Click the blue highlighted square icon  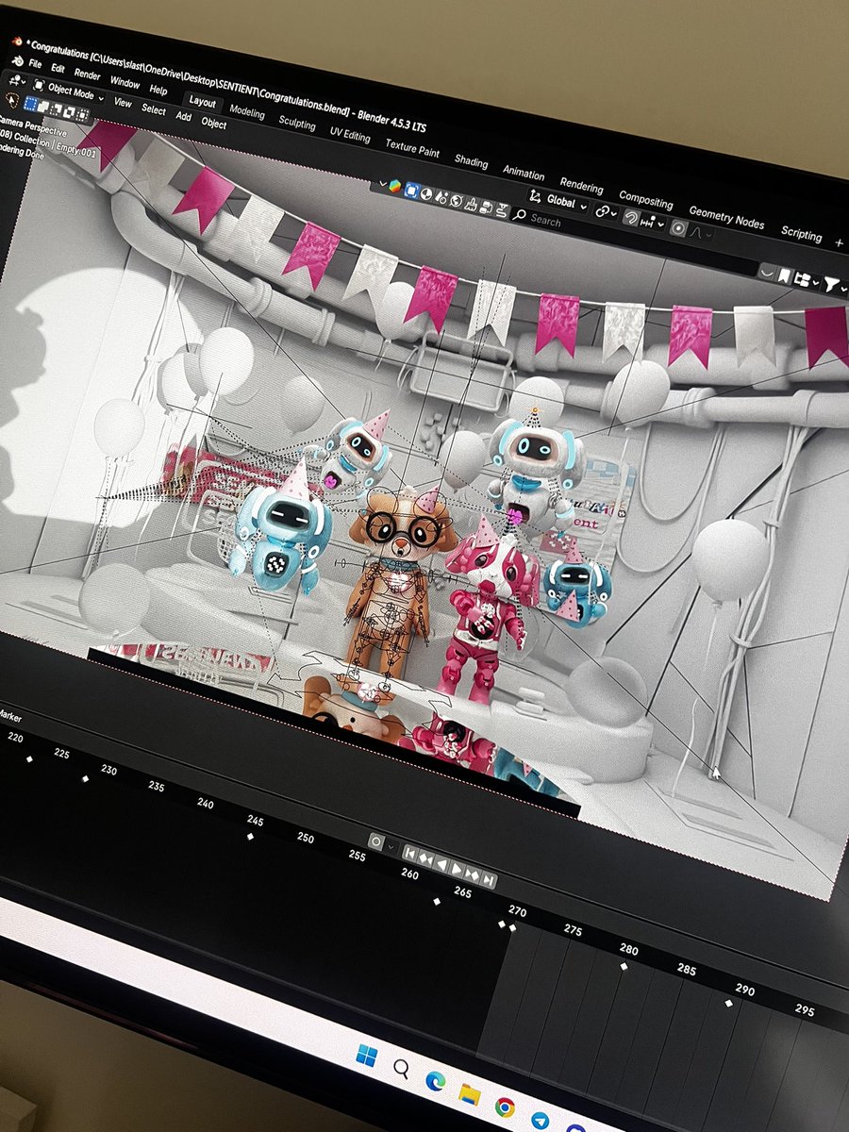click(x=411, y=190)
